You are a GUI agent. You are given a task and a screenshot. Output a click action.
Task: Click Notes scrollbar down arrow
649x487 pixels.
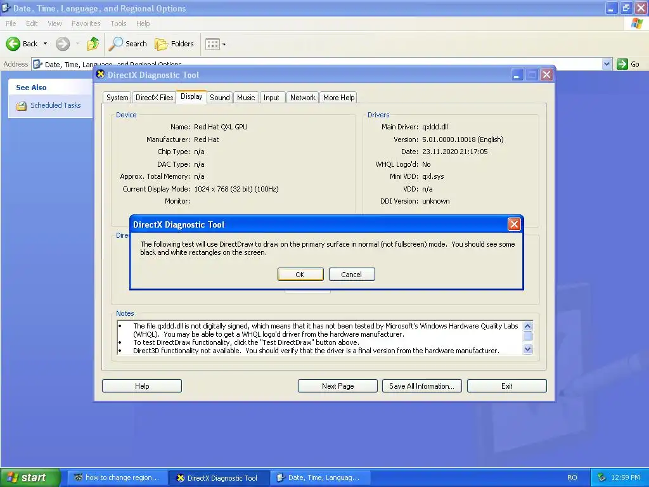[527, 349]
